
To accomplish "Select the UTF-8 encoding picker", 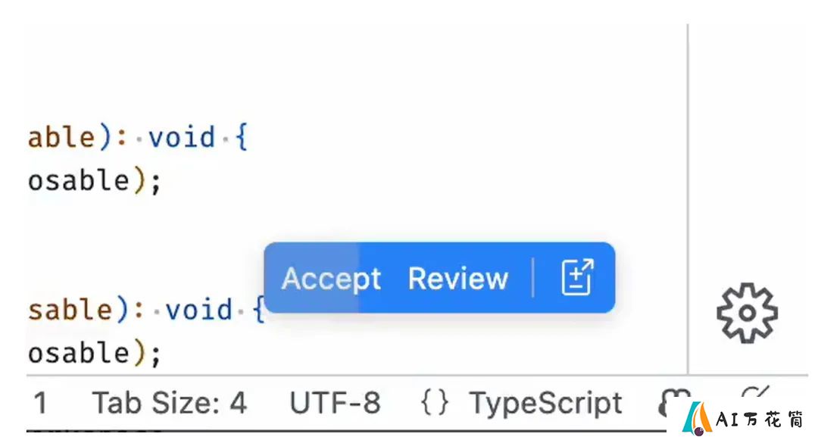I will (335, 403).
